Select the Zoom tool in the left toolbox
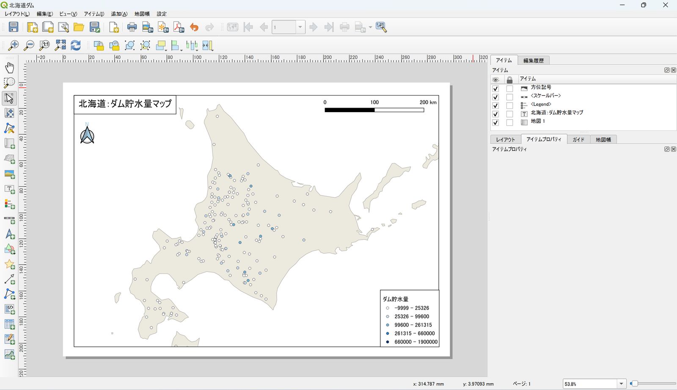 coord(9,83)
